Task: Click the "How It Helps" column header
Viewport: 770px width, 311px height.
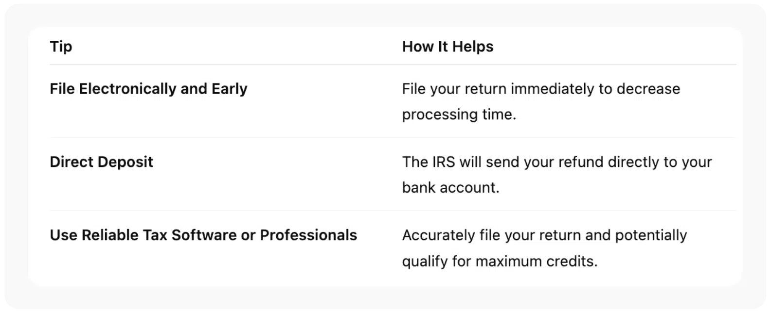Action: (448, 47)
